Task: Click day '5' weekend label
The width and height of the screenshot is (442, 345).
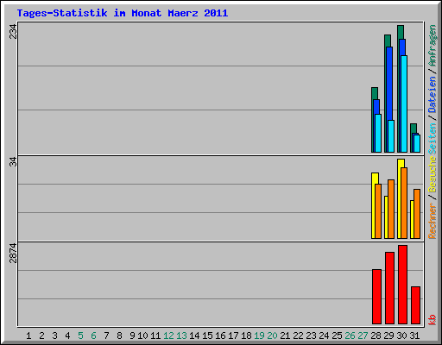Action: [80, 336]
